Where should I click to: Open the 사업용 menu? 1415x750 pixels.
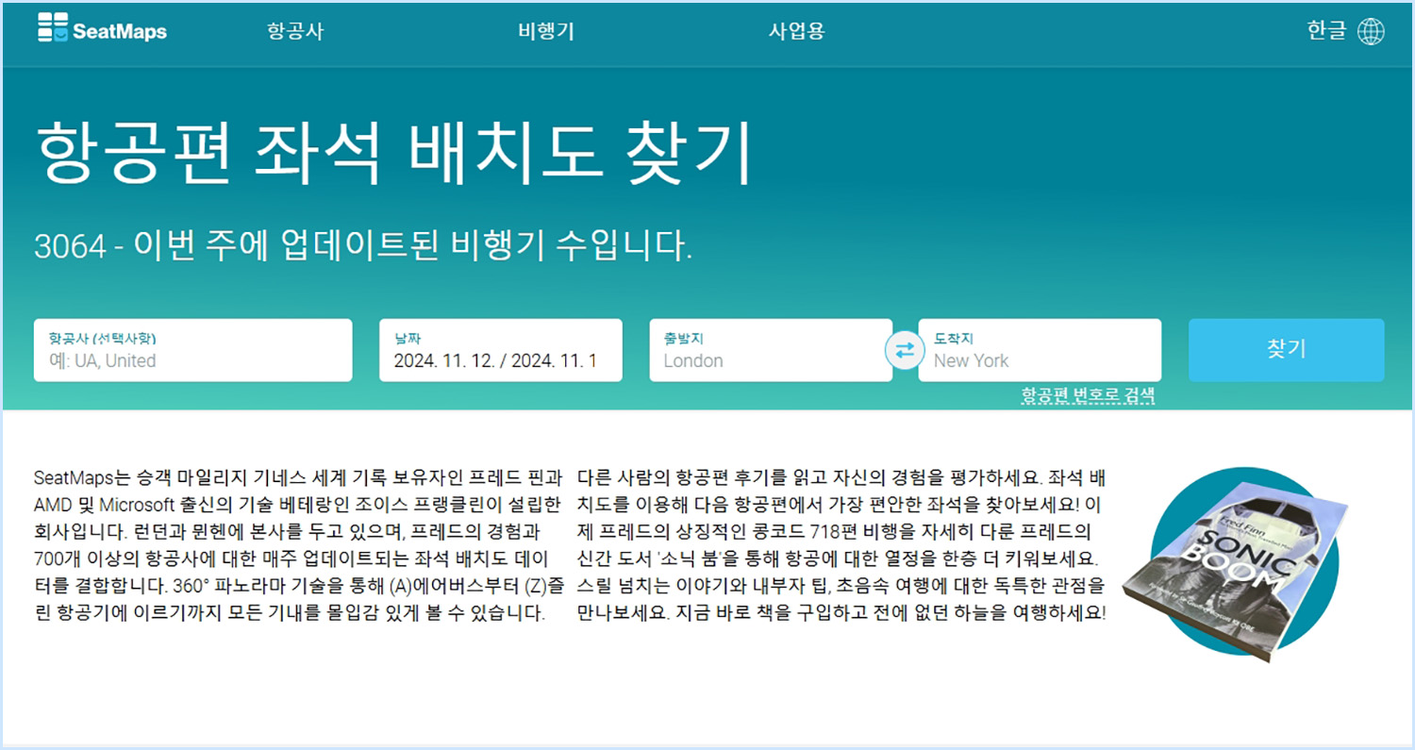click(797, 31)
